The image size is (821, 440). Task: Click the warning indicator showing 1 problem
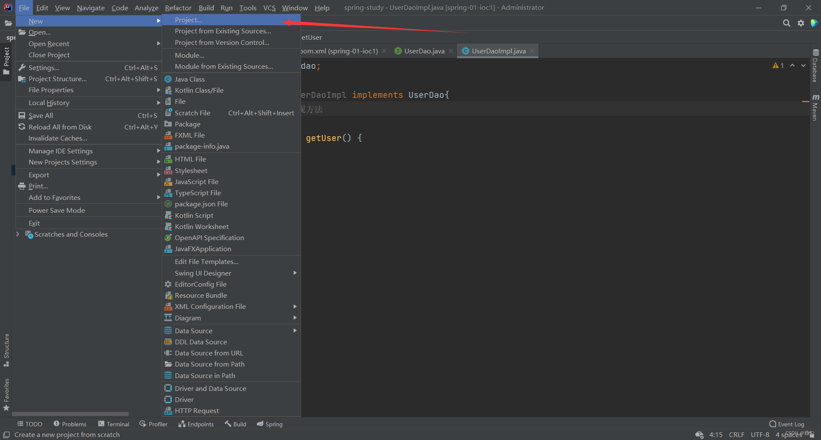pos(778,65)
